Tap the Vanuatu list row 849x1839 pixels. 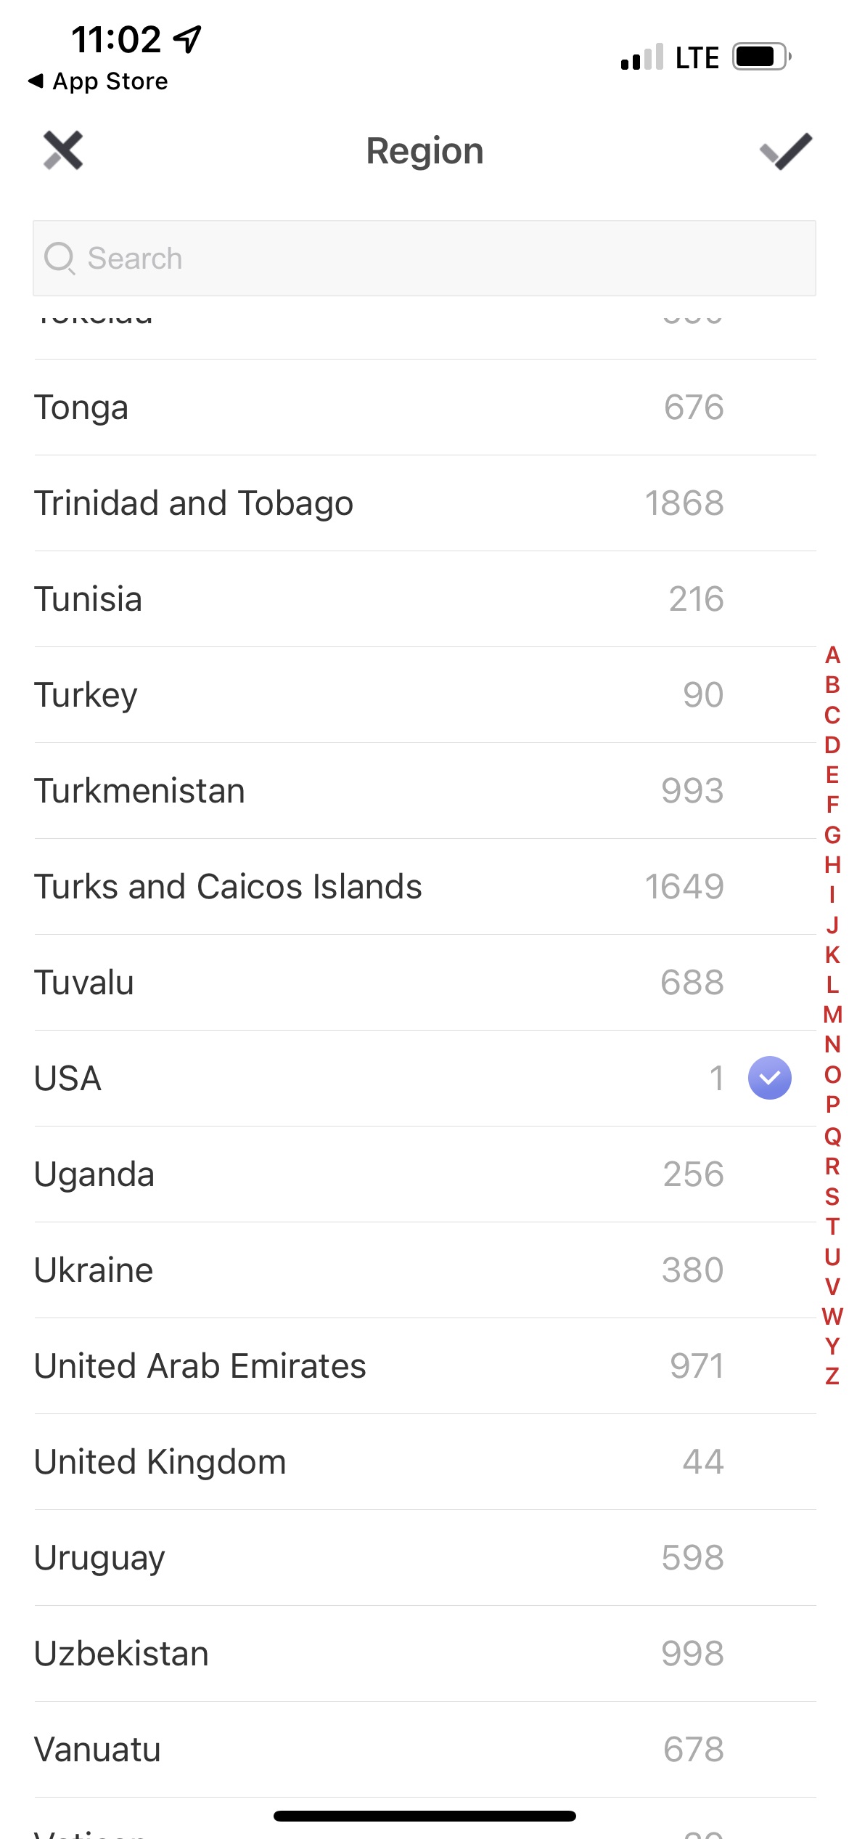coord(424,1750)
